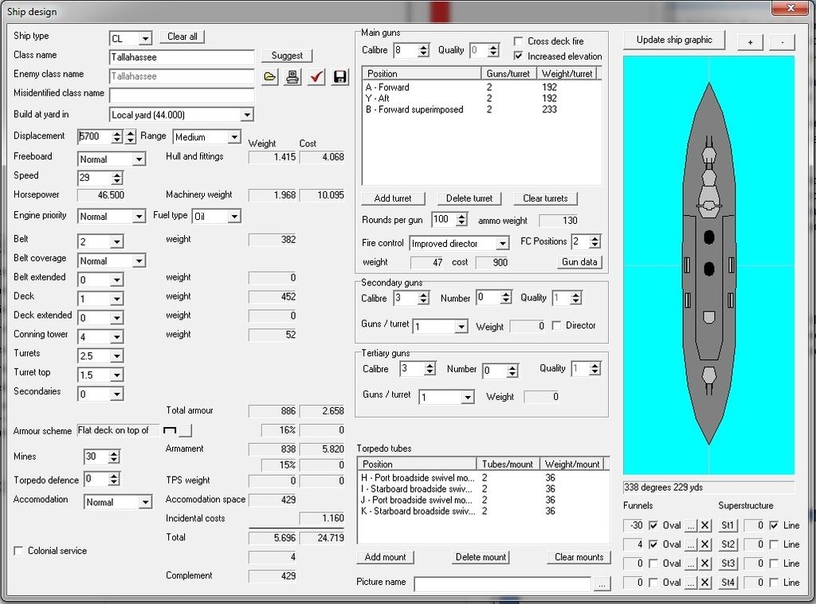Expand the Freeboard dropdown

click(x=139, y=159)
